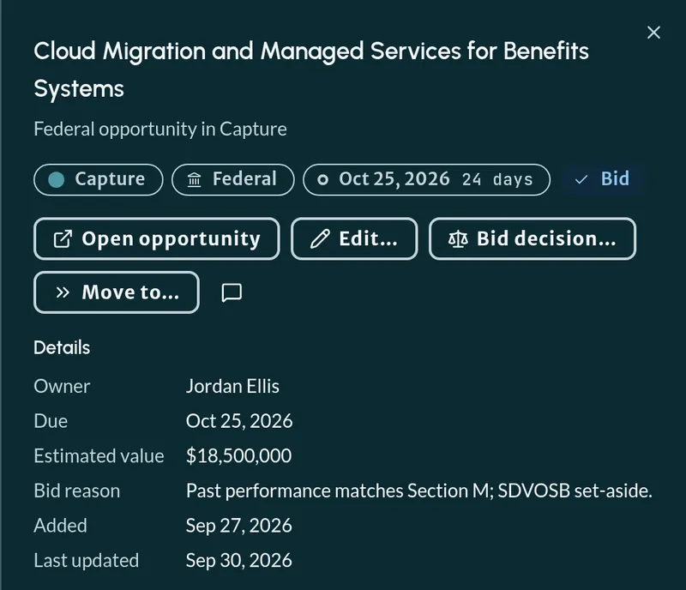The image size is (686, 590).
Task: Open the comments speech bubble icon
Action: [x=232, y=292]
